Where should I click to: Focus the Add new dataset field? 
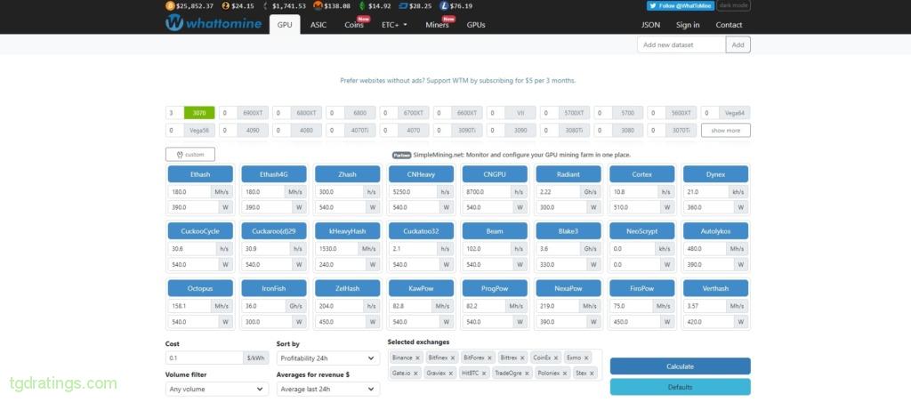point(681,44)
